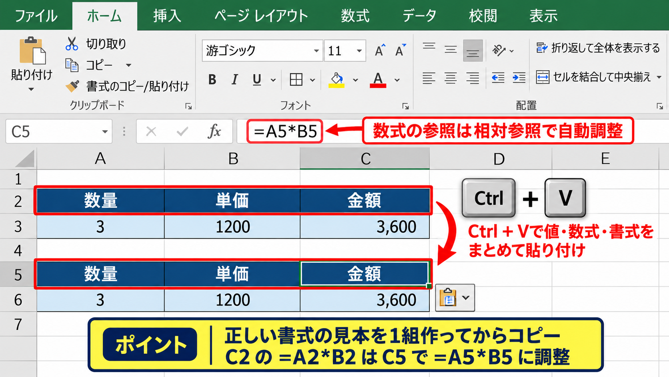Screen dimensions: 669x377
Task: Expand the 貼り付け paste options arrow
Action: tap(31, 89)
